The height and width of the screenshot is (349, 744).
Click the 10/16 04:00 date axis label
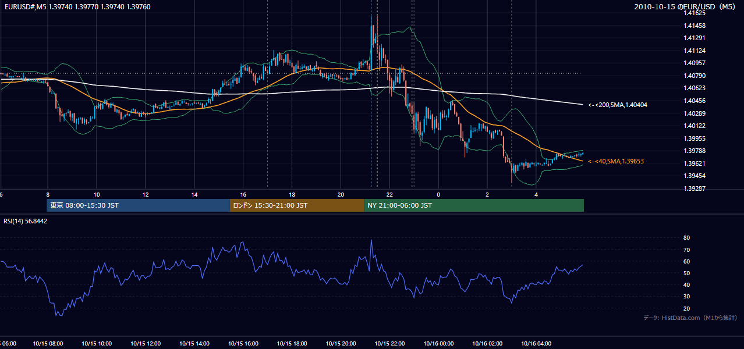click(536, 343)
